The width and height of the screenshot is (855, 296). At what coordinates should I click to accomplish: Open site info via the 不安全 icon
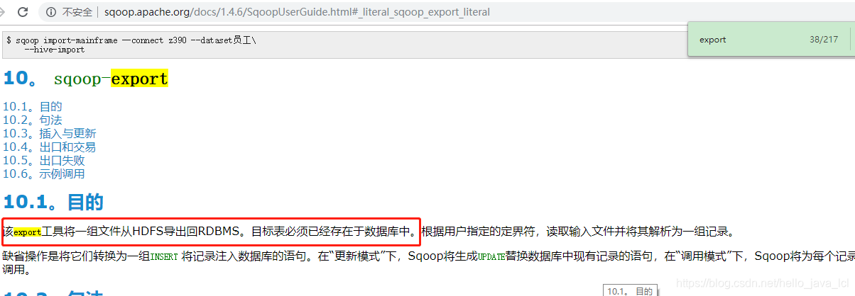click(52, 12)
